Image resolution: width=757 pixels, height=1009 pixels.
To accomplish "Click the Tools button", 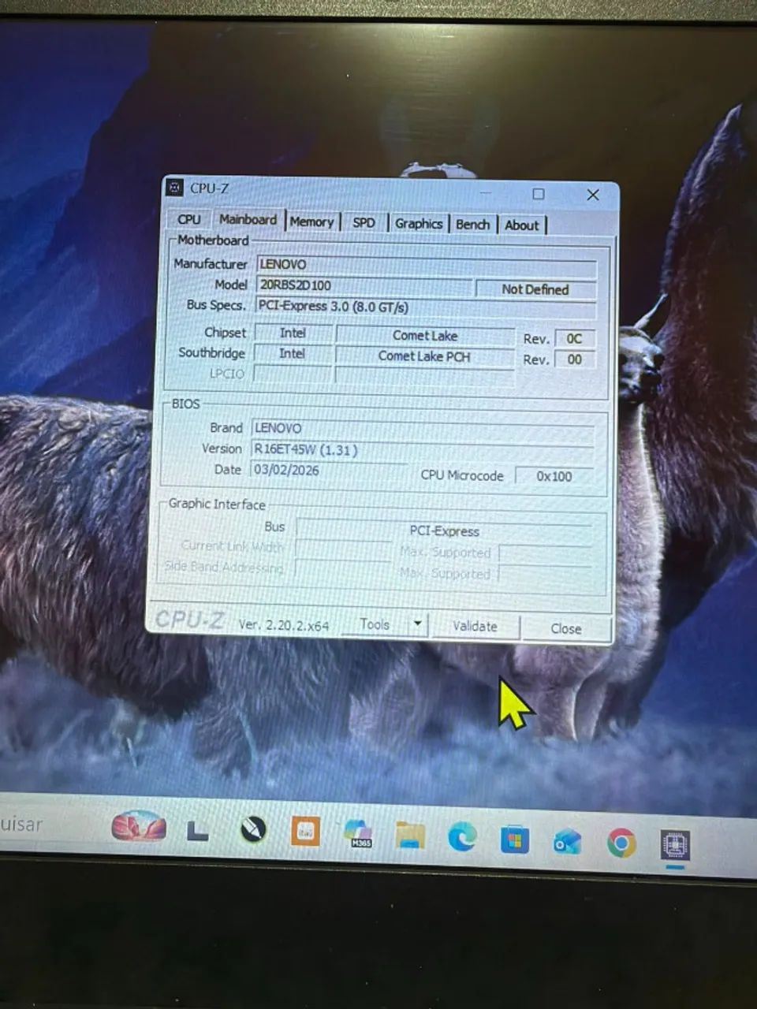I will tap(375, 624).
